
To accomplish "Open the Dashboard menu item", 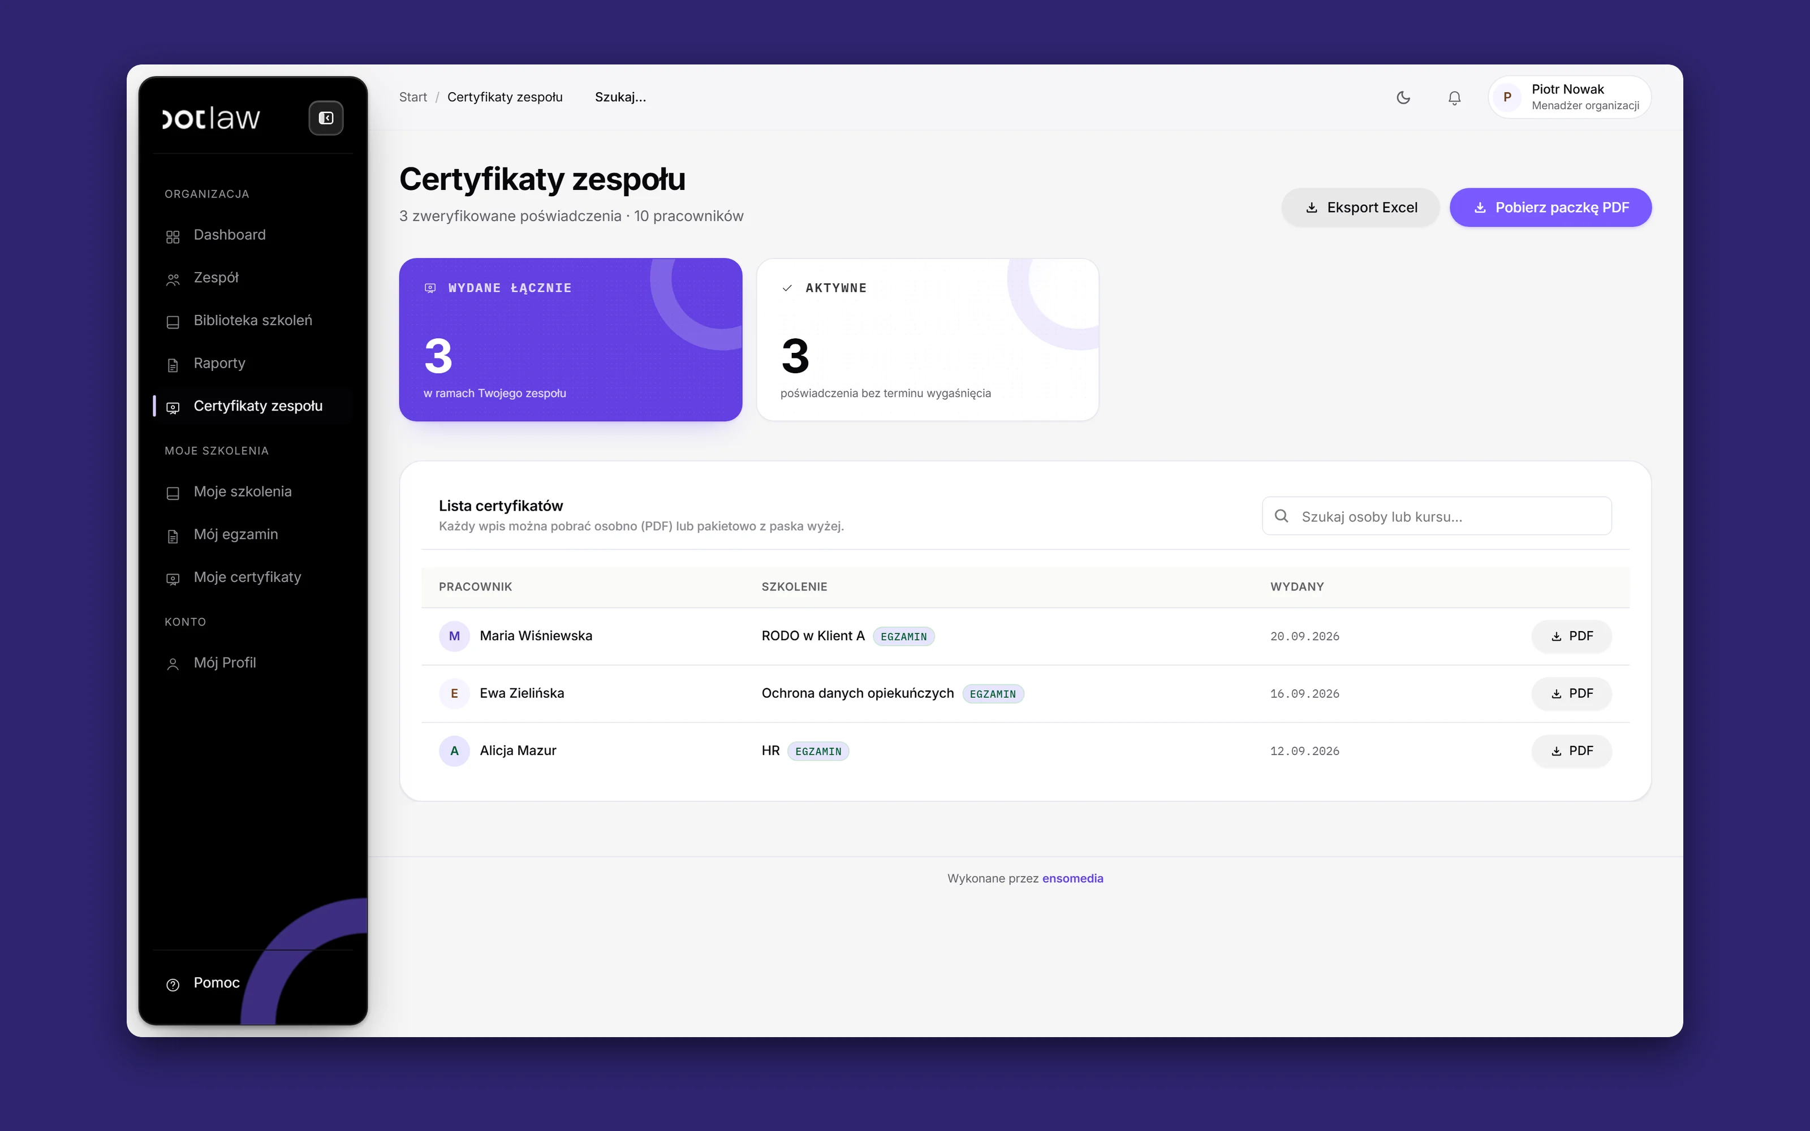I will [x=253, y=235].
